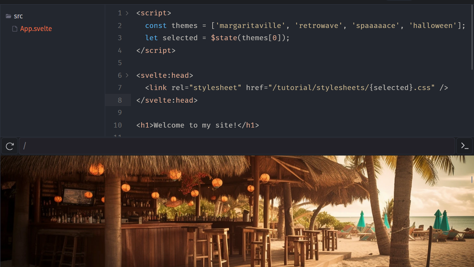The height and width of the screenshot is (267, 474).
Task: Select line number 8 in the gutter
Action: click(120, 100)
